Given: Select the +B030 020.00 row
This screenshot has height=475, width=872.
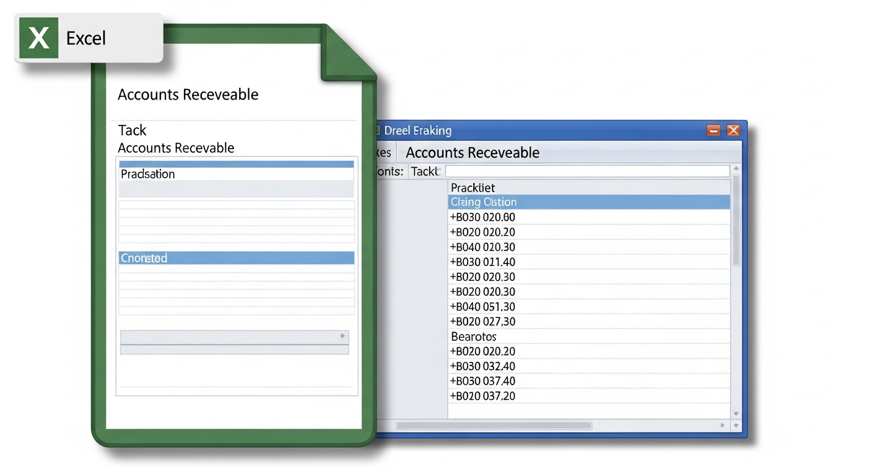Looking at the screenshot, I should pos(589,217).
